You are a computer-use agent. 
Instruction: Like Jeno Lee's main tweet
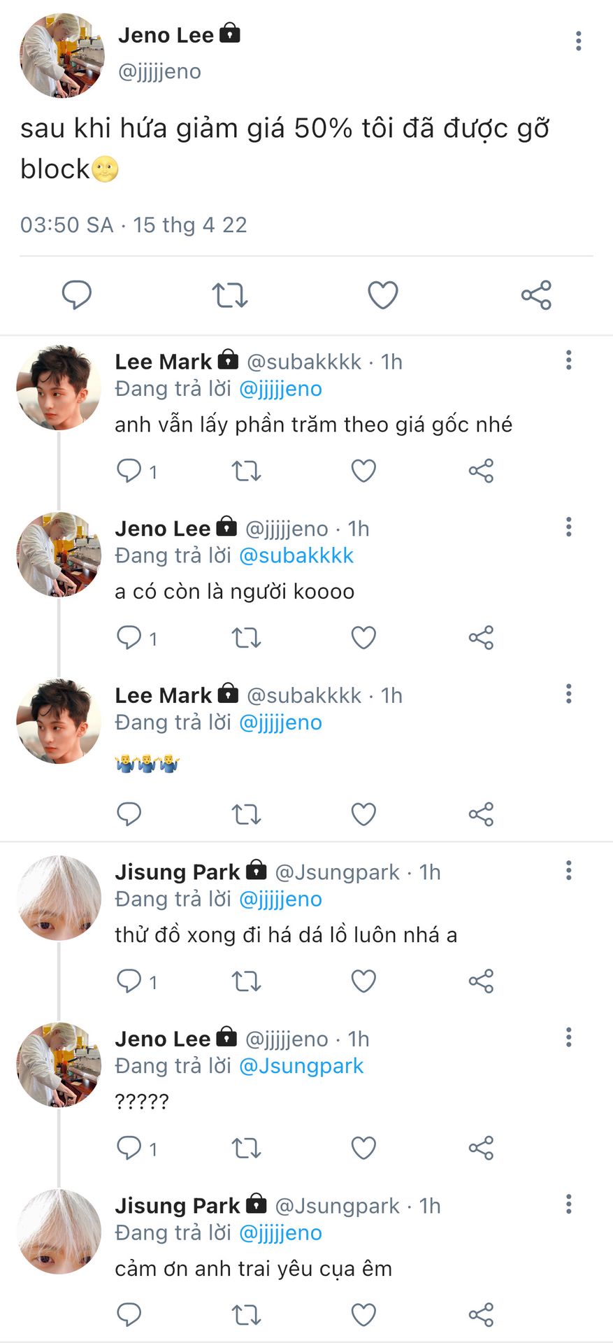click(x=382, y=295)
